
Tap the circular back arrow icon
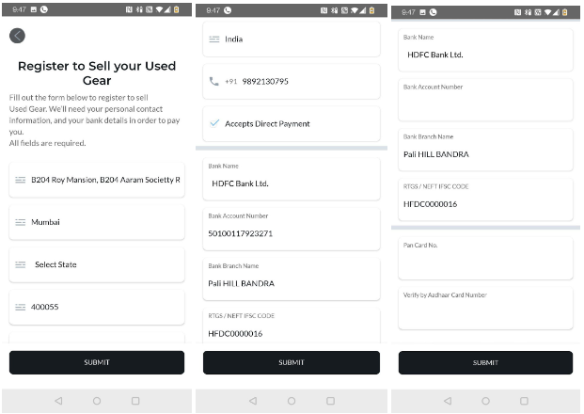click(x=18, y=36)
